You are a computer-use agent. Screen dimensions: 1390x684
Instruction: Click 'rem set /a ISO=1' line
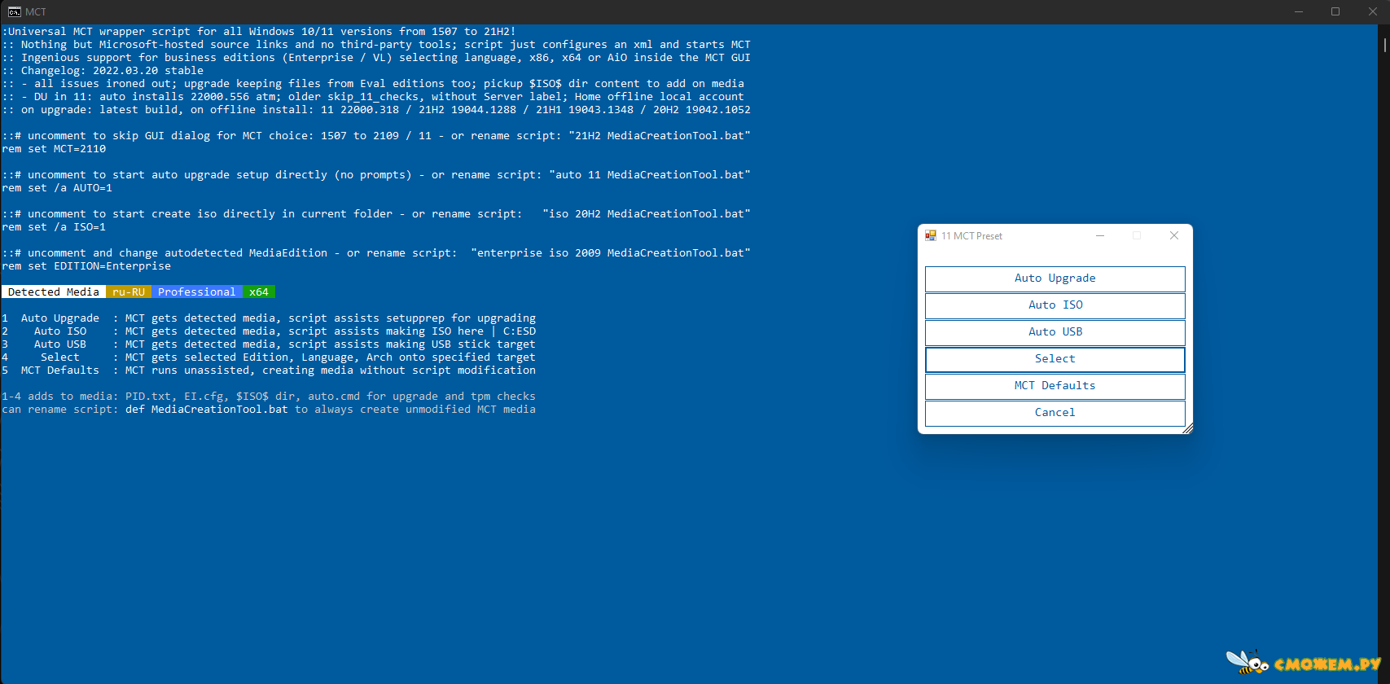pos(54,227)
